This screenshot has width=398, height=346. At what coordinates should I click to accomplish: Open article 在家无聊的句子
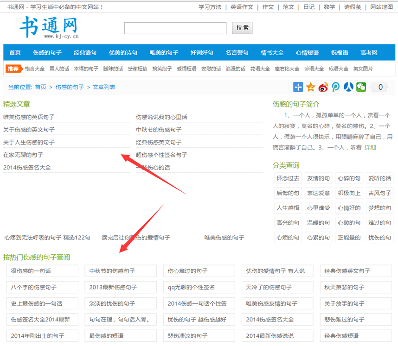pyautogui.click(x=23, y=155)
